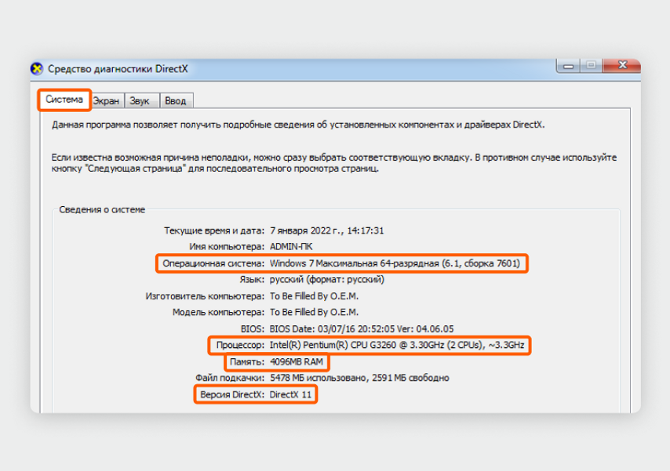Click the window title Средство диагностики DirectX
This screenshot has height=471, width=670.
point(118,69)
